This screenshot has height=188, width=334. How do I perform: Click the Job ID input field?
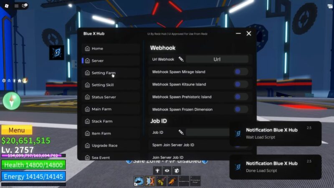pos(207,132)
